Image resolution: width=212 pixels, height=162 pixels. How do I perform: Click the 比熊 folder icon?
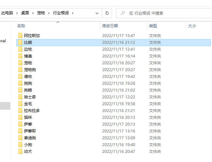click(x=20, y=42)
